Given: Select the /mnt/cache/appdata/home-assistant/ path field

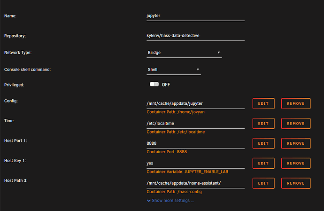Looking at the screenshot, I should 195,183.
